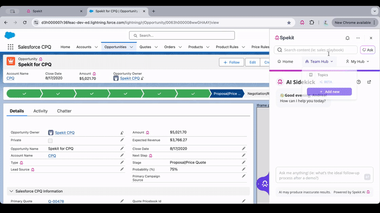Image resolution: width=380 pixels, height=213 pixels.
Task: Click the Spekit extension icon in Chrome toolbar
Action: coord(302,22)
